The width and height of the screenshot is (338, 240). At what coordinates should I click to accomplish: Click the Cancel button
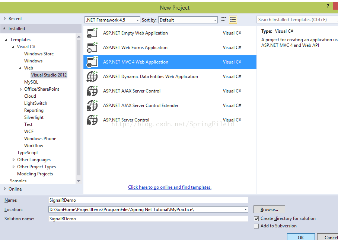click(328, 237)
